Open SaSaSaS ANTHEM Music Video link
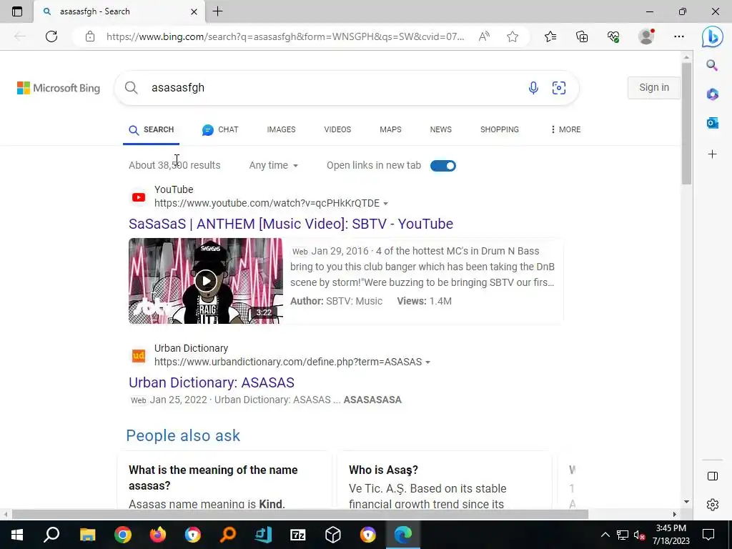732x549 pixels. (291, 224)
